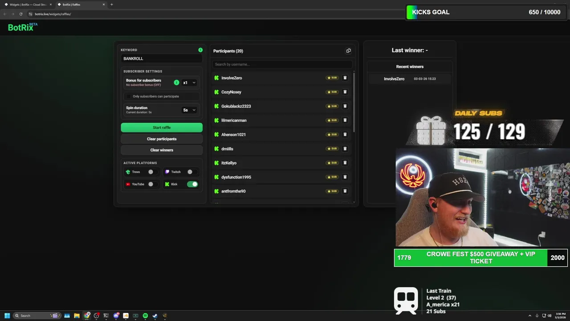Delete InvolveZero from the participants list

coord(345,78)
